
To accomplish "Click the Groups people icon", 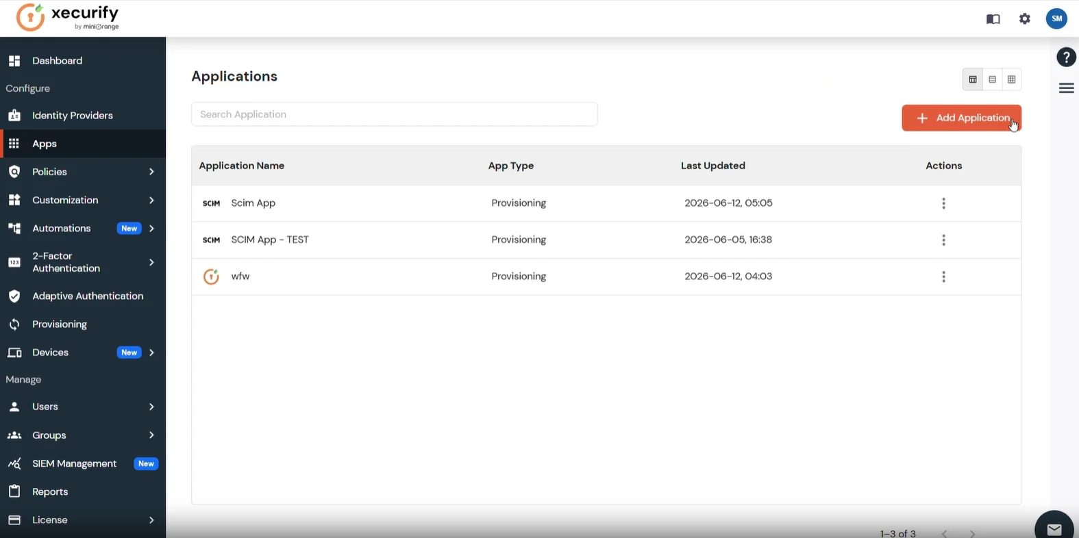I will point(14,435).
